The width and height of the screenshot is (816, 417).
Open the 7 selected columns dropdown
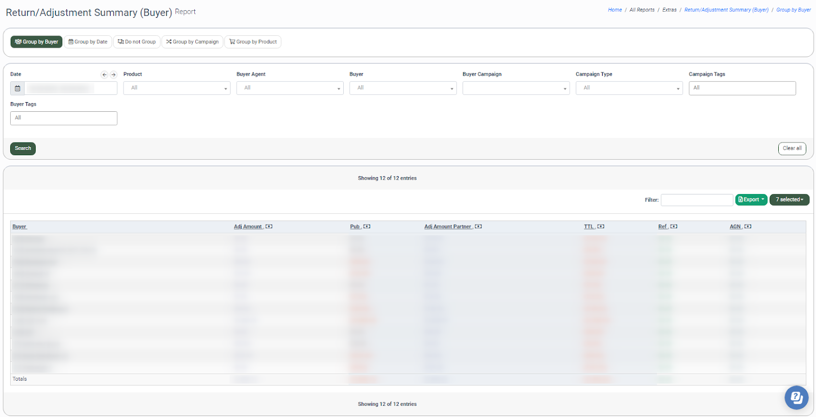click(x=789, y=200)
